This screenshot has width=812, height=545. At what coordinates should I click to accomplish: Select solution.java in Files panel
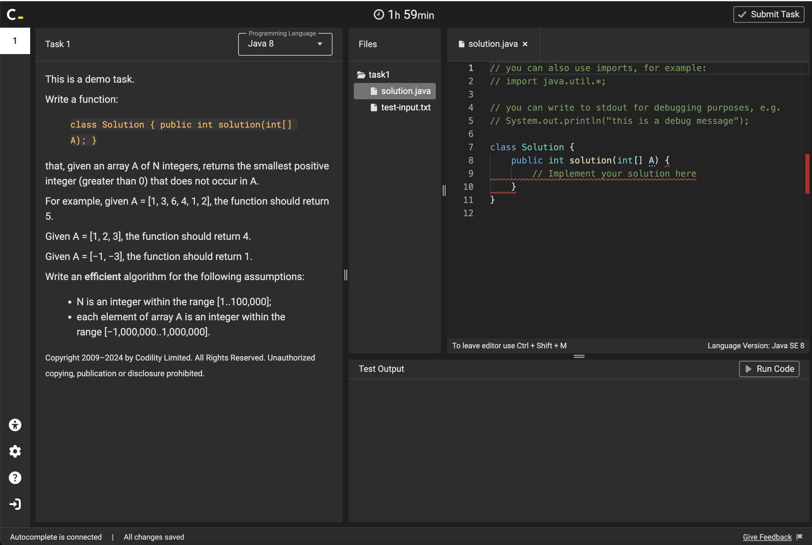point(405,91)
